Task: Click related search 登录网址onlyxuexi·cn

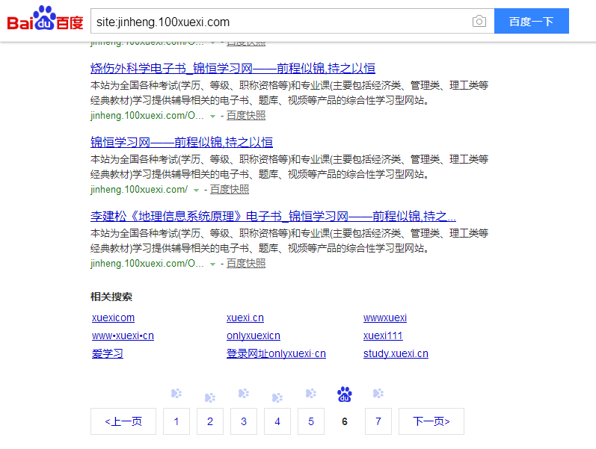Action: click(x=277, y=353)
